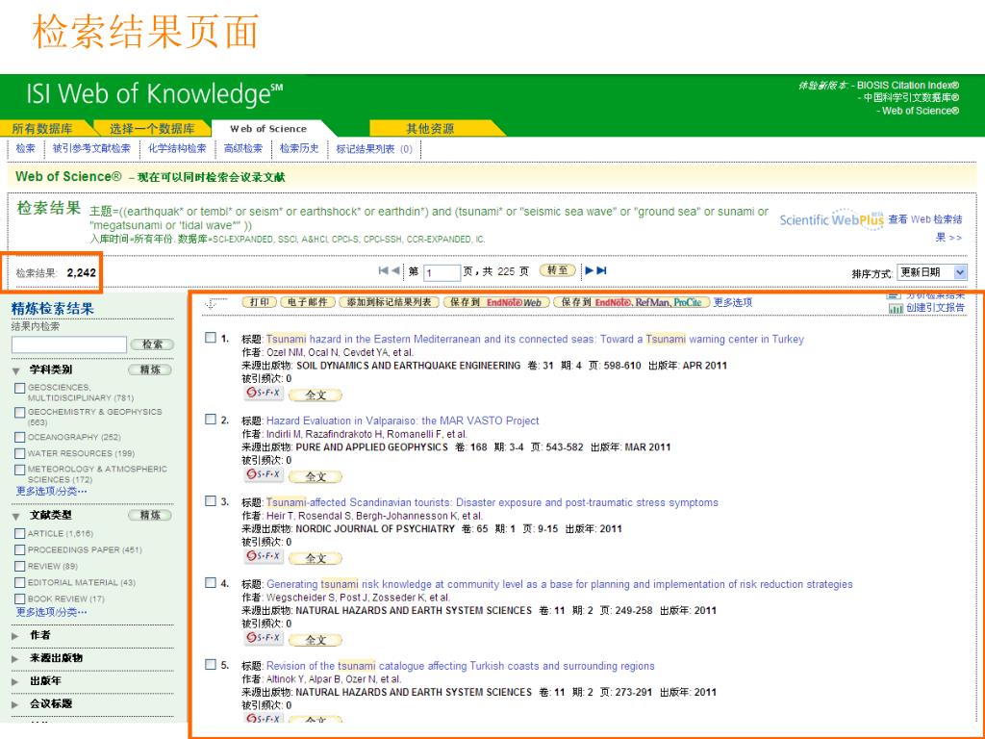Open the Tsunami hazard in Eastern Mediterranean title
The image size is (985, 739).
(535, 340)
